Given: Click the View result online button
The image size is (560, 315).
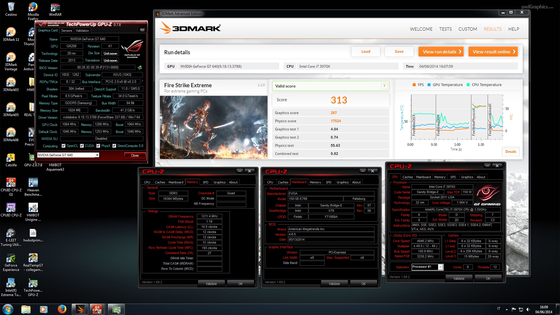Looking at the screenshot, I should (493, 52).
